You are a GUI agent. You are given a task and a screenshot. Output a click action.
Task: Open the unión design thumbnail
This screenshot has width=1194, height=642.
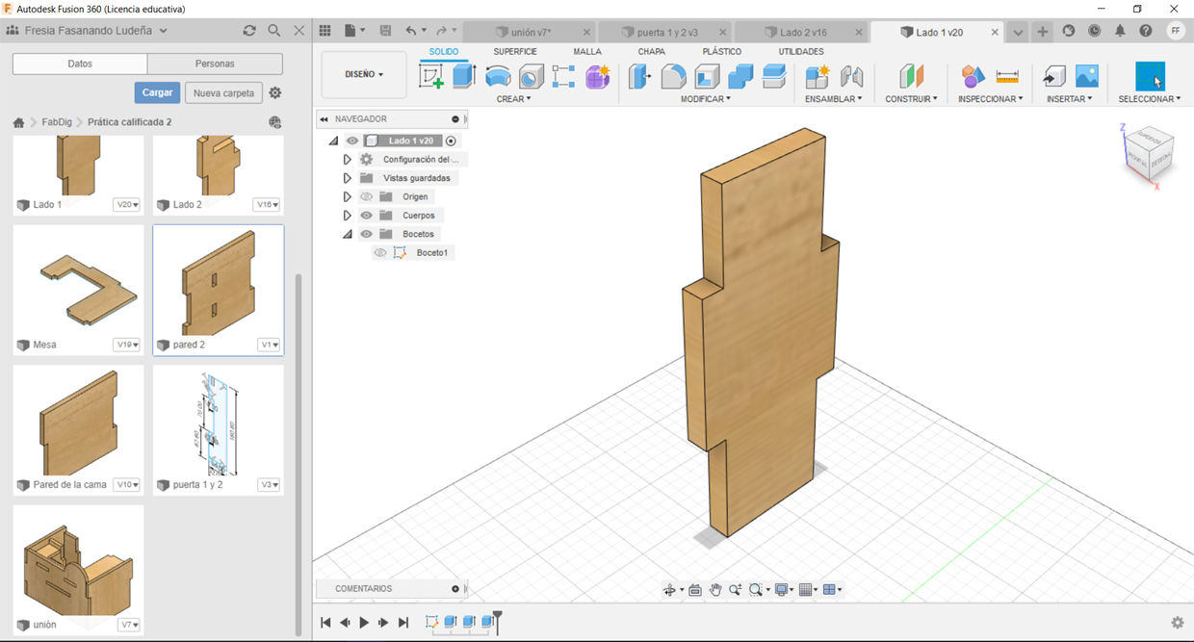(x=78, y=563)
